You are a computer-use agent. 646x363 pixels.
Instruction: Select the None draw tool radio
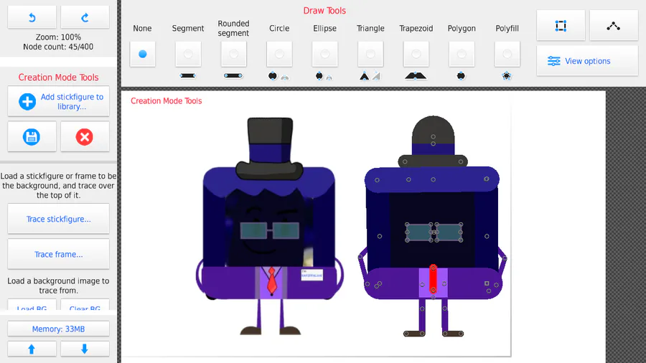(x=143, y=54)
